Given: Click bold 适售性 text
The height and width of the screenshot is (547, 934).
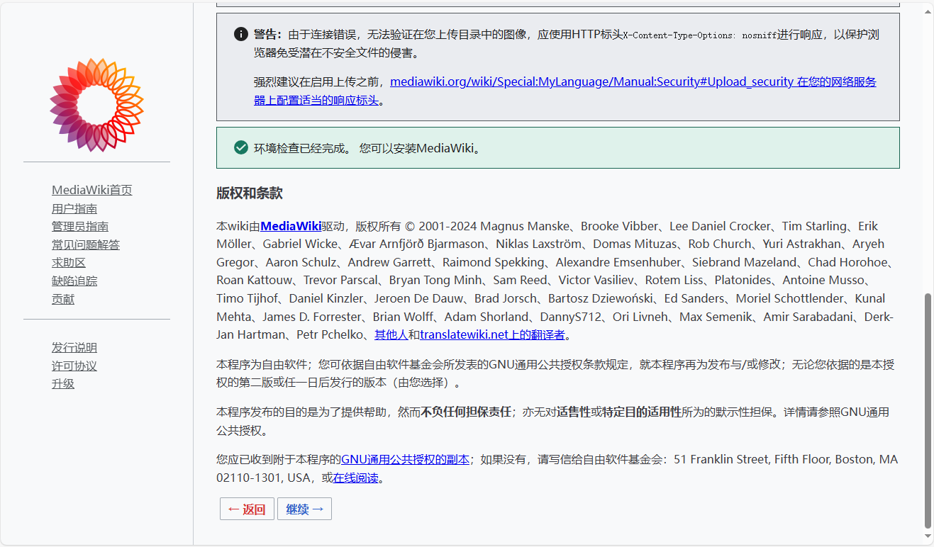Looking at the screenshot, I should click(x=574, y=412).
